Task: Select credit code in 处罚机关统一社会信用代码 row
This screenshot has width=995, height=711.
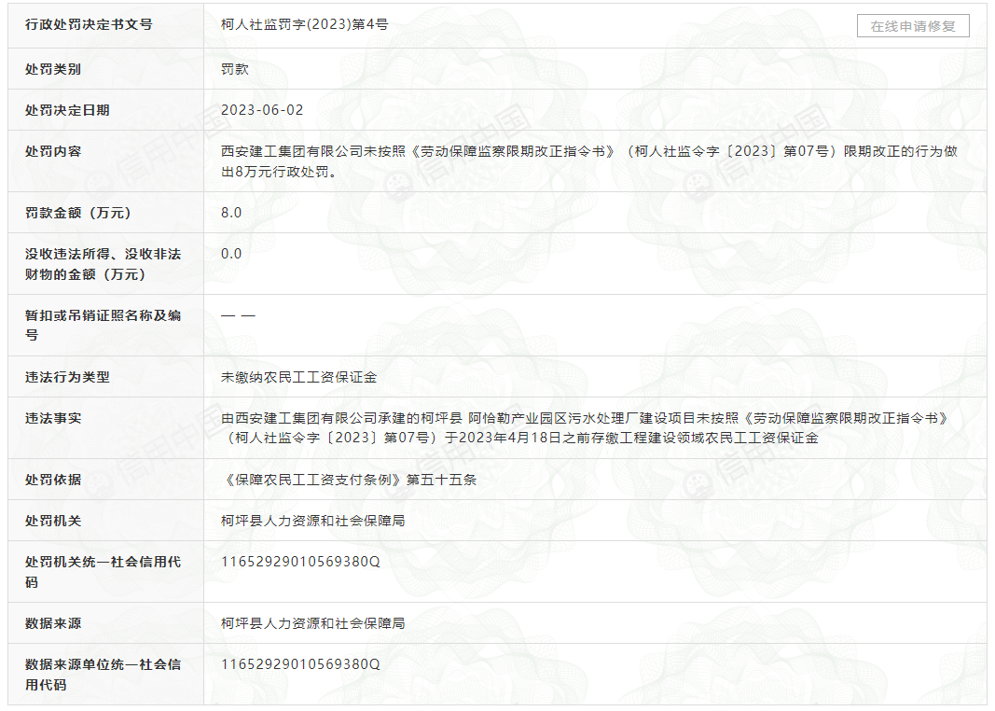Action: (x=301, y=562)
